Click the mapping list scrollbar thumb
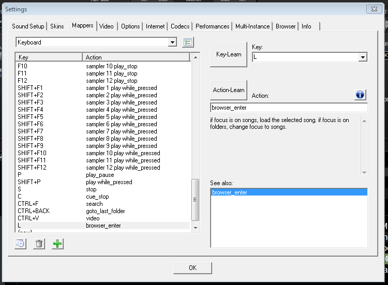 [195, 200]
